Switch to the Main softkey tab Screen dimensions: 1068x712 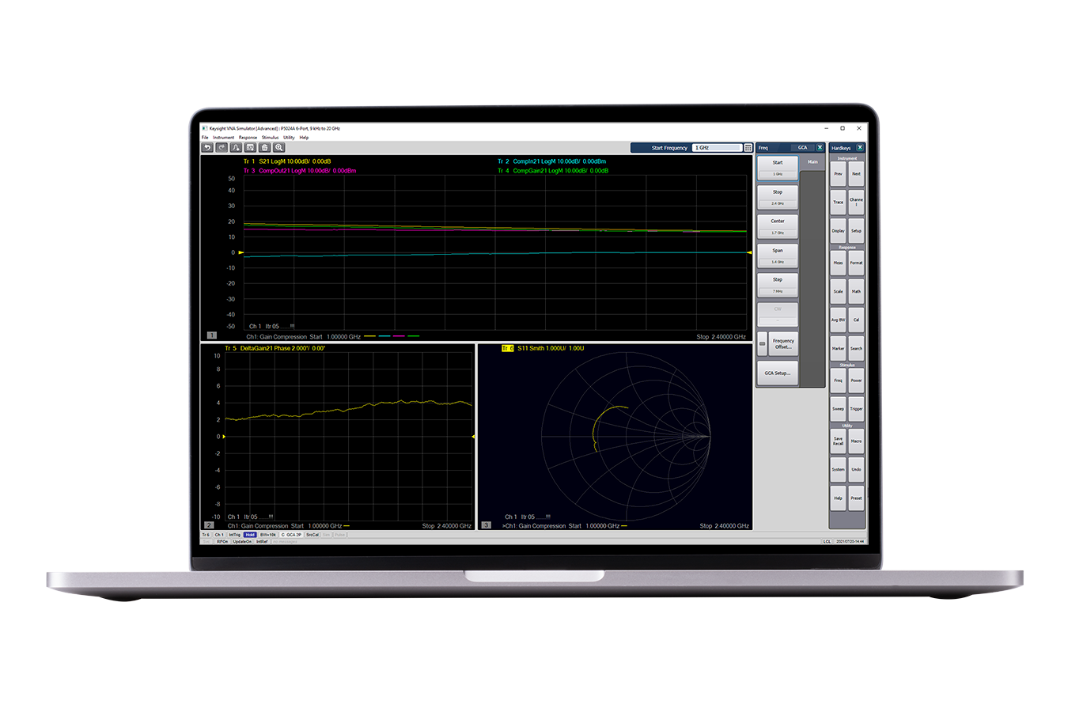point(812,161)
